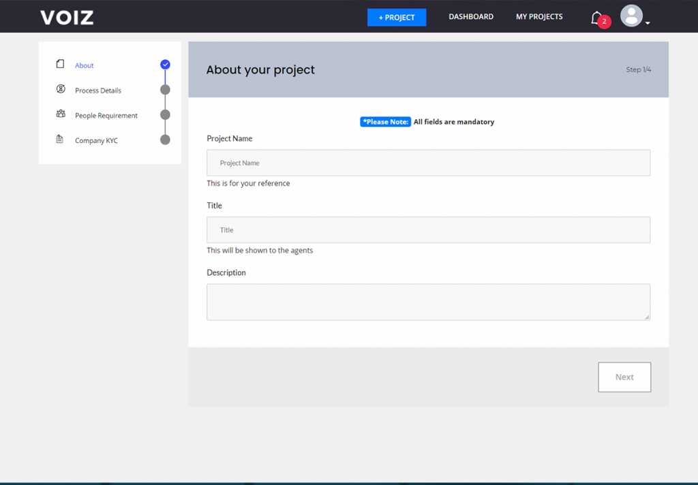The image size is (698, 485).
Task: Expand the profile dropdown arrow
Action: (648, 22)
